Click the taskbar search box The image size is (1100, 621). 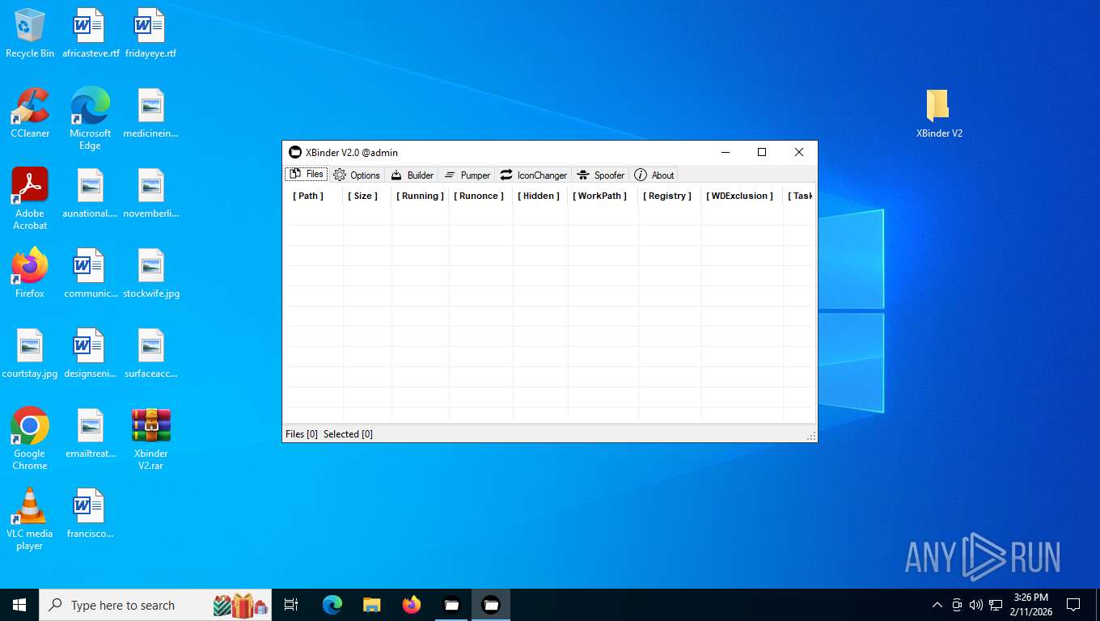coord(155,605)
